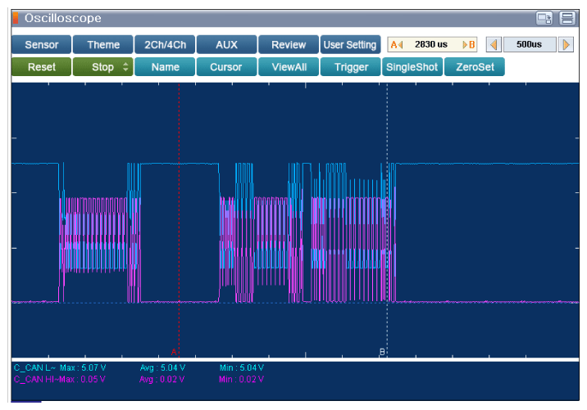Decrease time base with left arrow
This screenshot has width=587, height=410.
494,45
